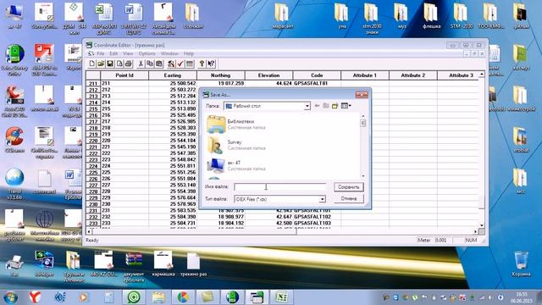This screenshot has height=305, width=542.
Task: Click the Windows Start button
Action: pyautogui.click(x=11, y=297)
